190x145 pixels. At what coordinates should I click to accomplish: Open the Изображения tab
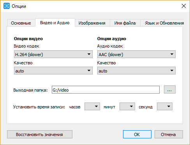(x=92, y=23)
